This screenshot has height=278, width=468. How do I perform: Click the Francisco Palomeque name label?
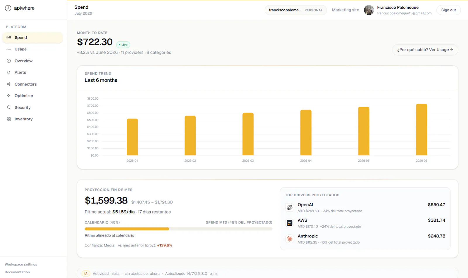[398, 7]
